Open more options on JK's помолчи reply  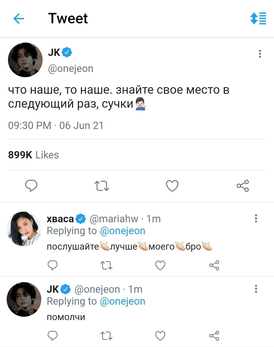click(x=256, y=289)
